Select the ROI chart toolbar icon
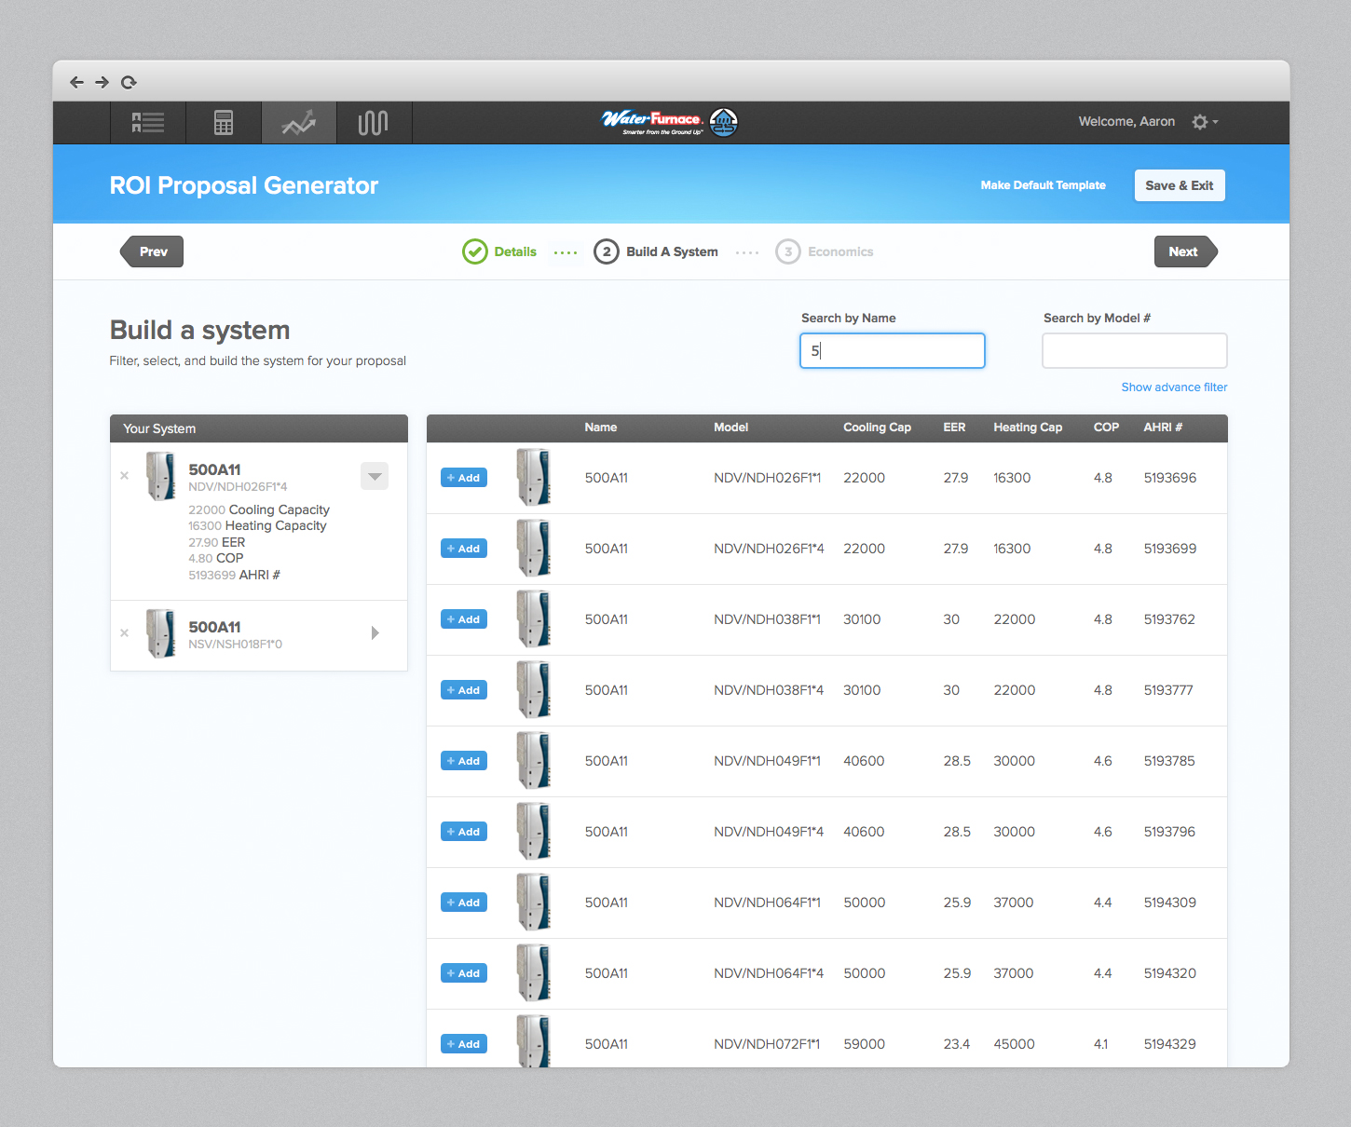Image resolution: width=1351 pixels, height=1127 pixels. point(299,122)
